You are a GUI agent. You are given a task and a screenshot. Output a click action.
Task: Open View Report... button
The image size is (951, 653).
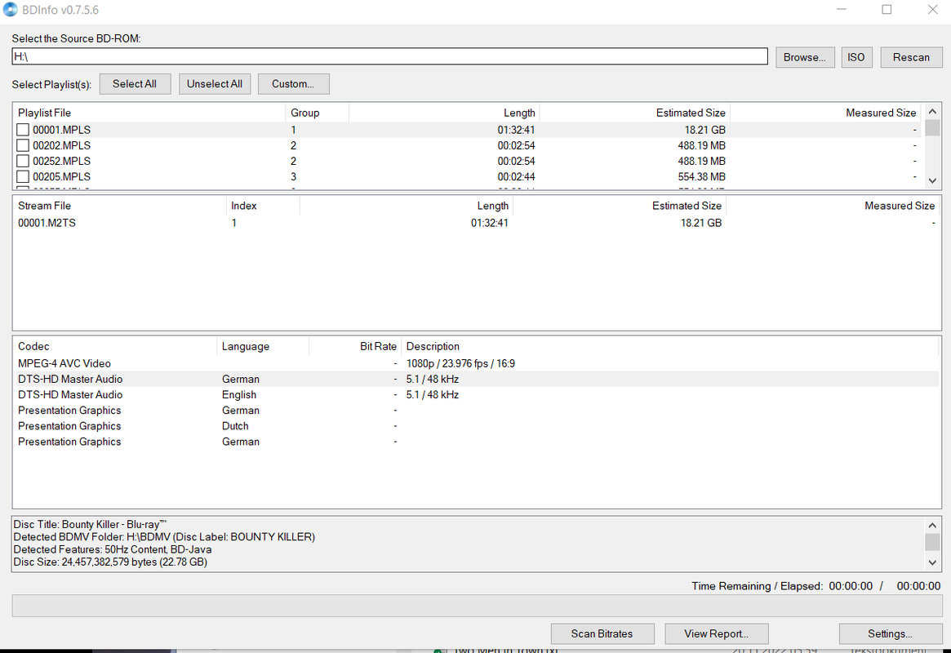(716, 633)
